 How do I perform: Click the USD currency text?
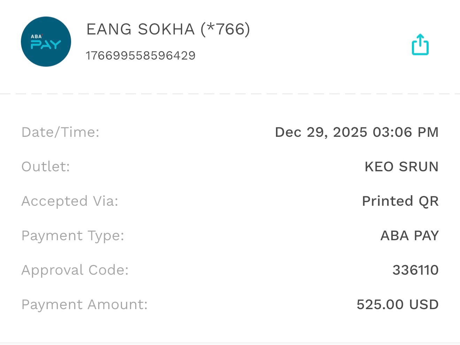click(424, 305)
